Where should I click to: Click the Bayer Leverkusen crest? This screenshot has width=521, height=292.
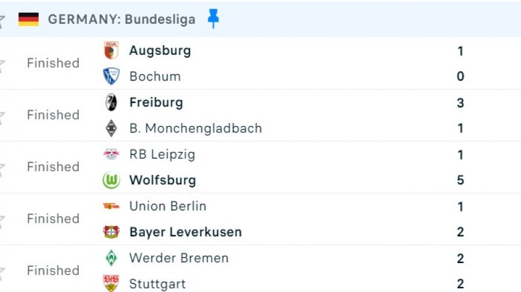click(x=111, y=232)
